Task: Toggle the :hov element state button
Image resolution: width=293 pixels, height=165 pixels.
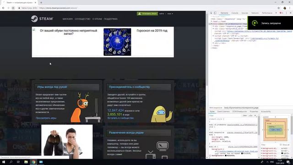Action: pos(245,115)
